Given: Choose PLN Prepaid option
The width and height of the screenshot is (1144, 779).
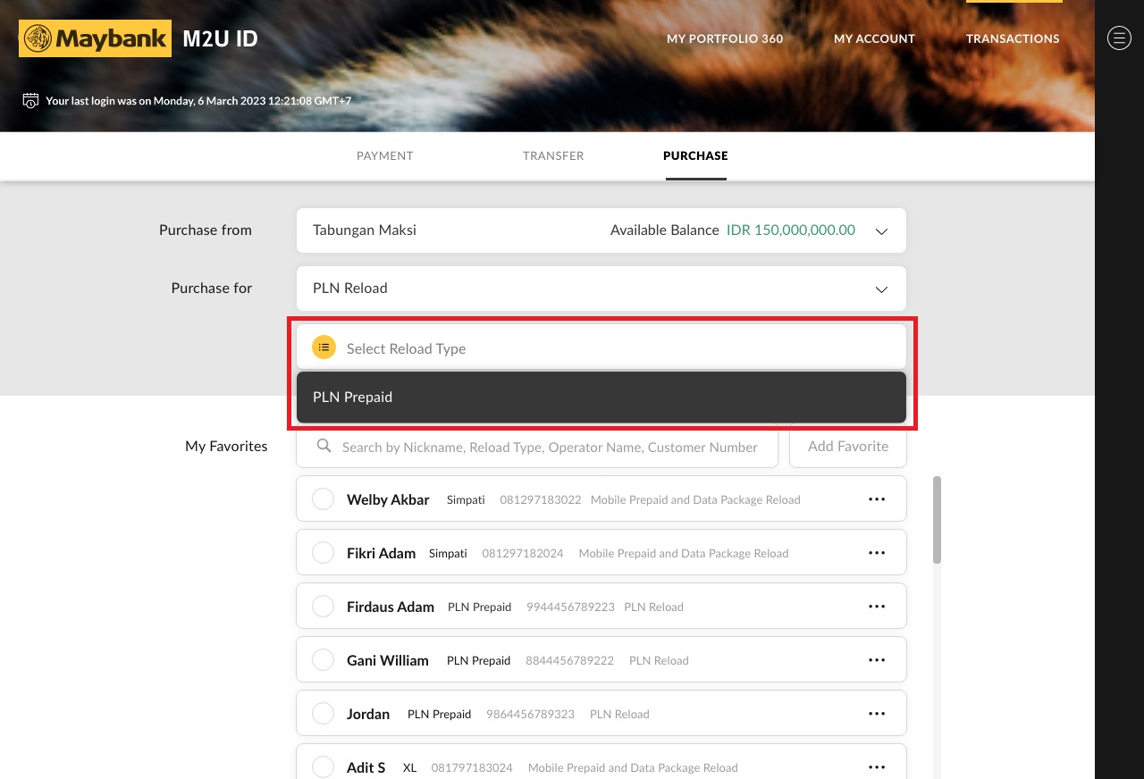Looking at the screenshot, I should (601, 397).
